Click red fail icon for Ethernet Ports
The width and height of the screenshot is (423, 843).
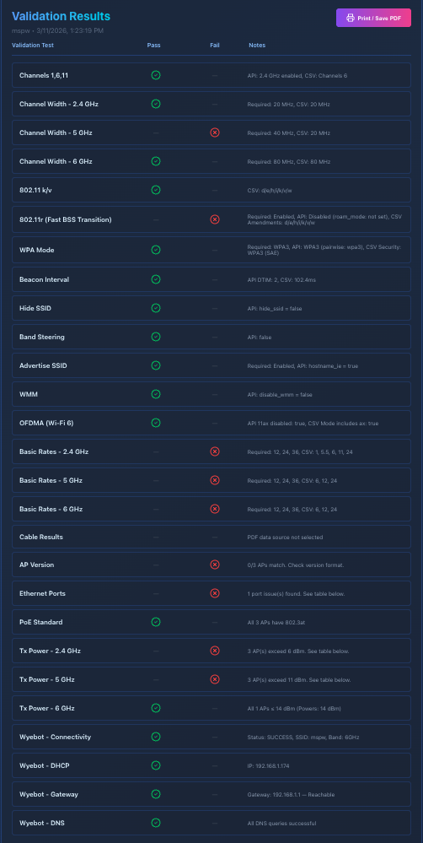coord(215,593)
